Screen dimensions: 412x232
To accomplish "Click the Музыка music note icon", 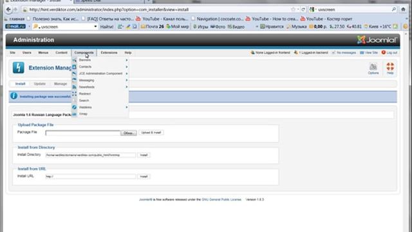I will point(289,26).
